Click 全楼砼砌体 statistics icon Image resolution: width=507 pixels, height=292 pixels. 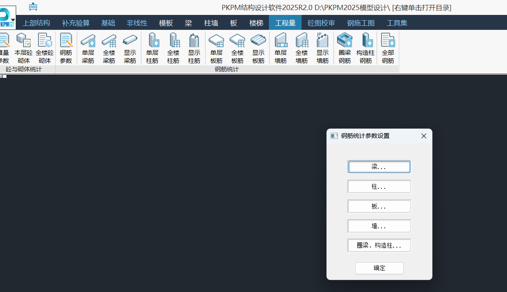point(44,48)
